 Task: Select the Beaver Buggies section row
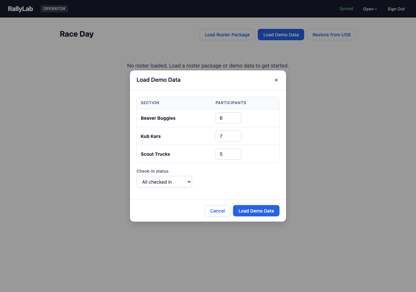click(158, 118)
